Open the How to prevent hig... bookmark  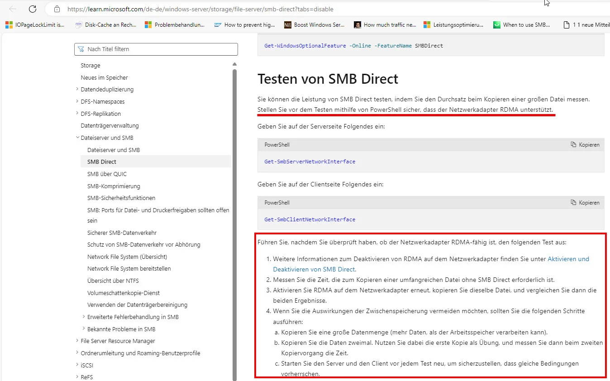click(x=244, y=25)
